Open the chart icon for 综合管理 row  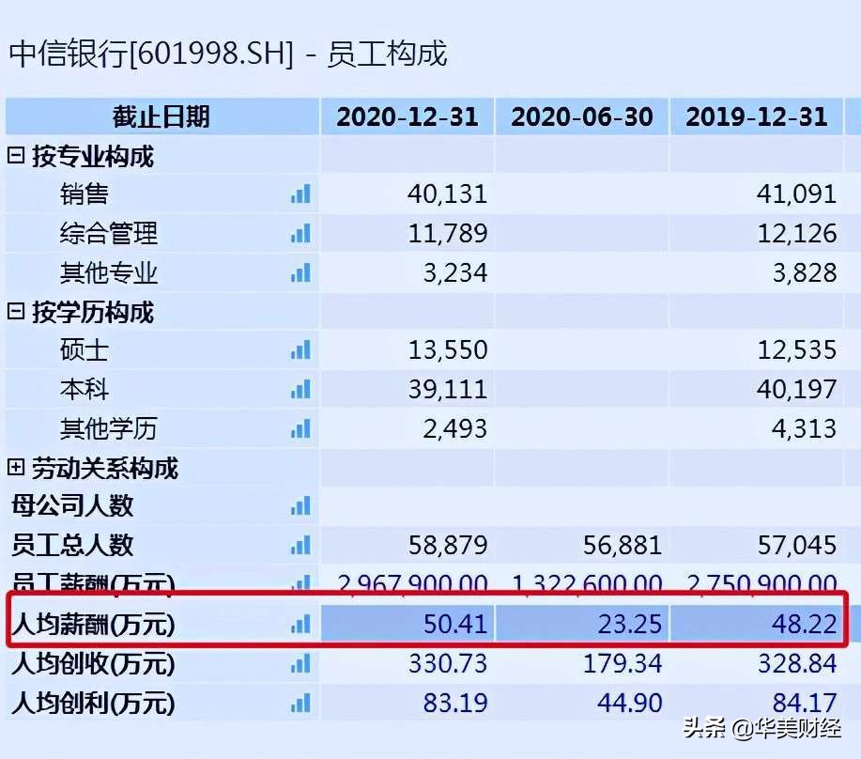pos(300,234)
